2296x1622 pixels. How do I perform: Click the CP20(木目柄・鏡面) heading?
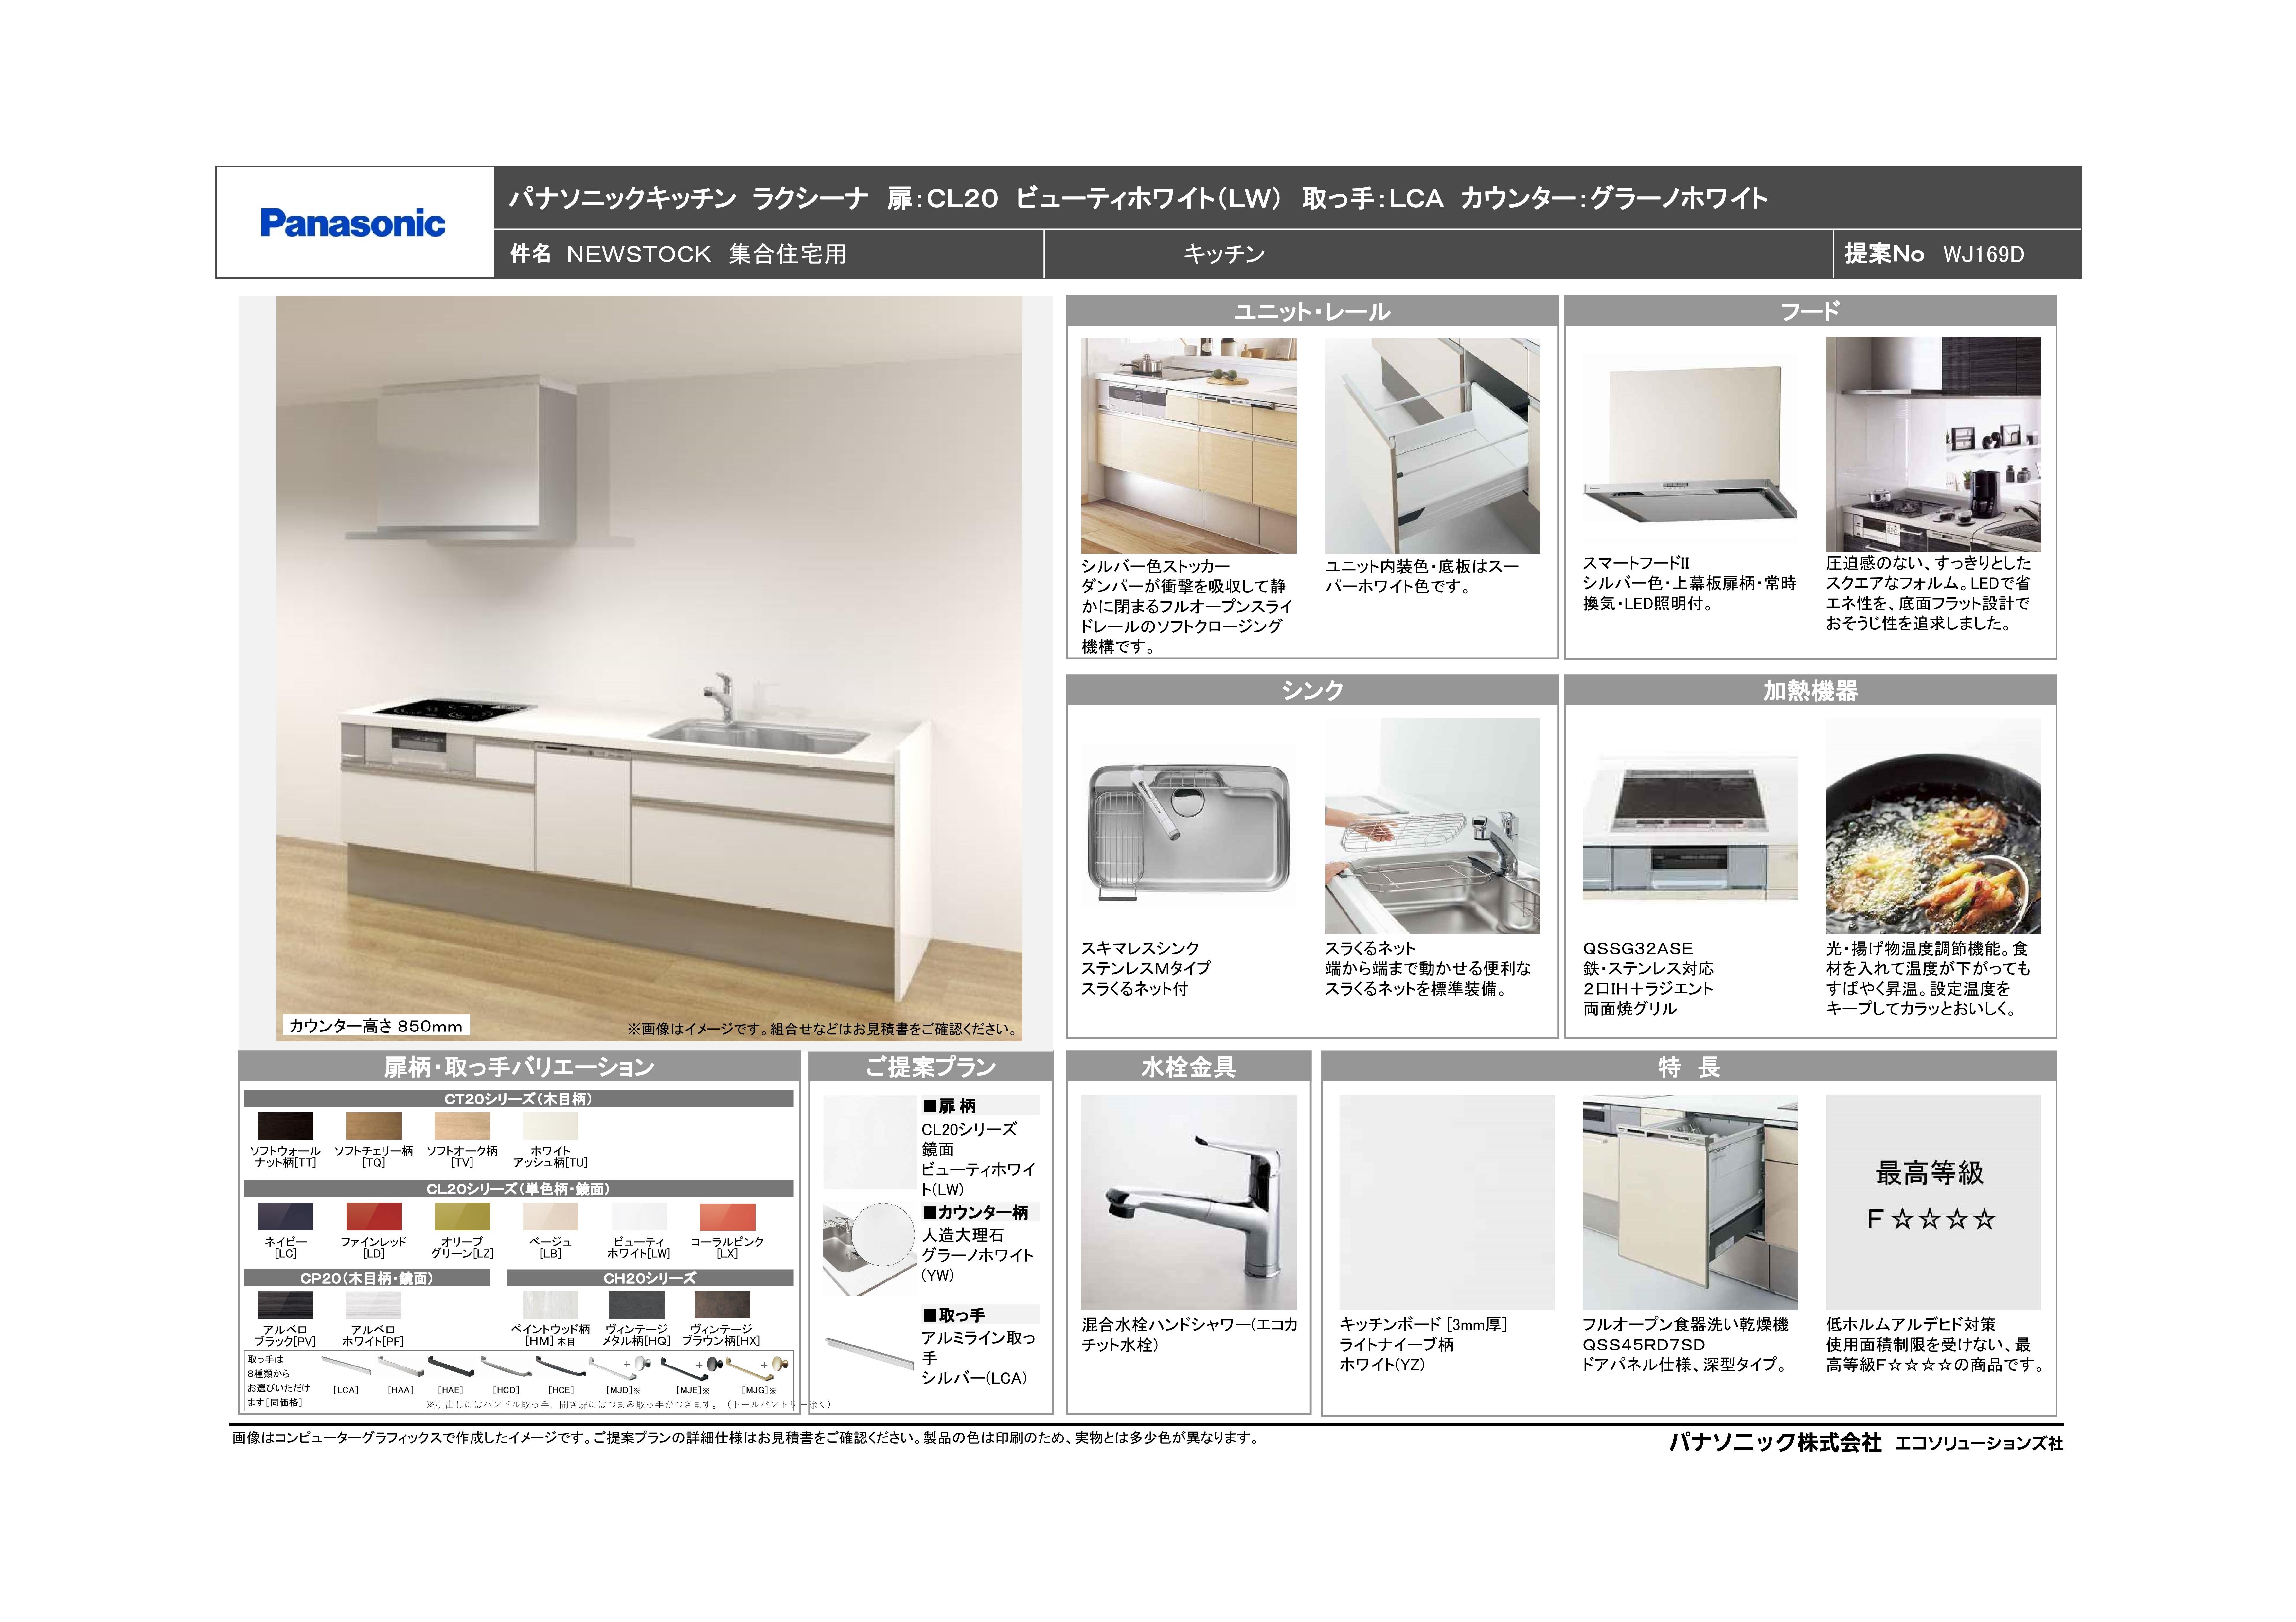point(367,1278)
